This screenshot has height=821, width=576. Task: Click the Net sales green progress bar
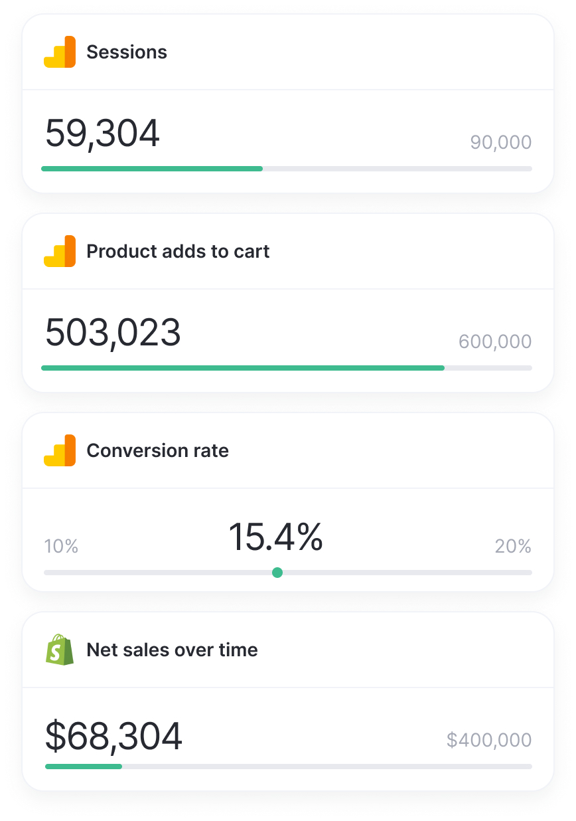(84, 767)
